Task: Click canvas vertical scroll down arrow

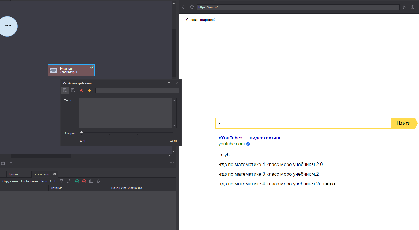Action: [x=174, y=151]
